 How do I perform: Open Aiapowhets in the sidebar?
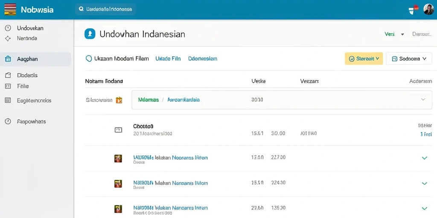[x=32, y=121]
